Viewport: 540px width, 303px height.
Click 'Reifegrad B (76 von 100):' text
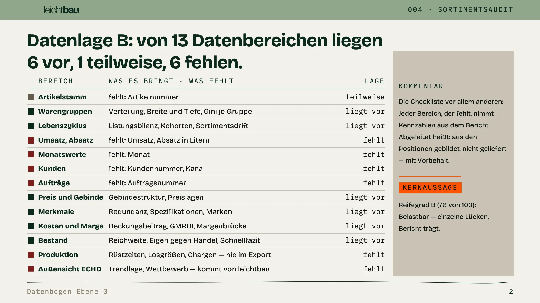click(437, 205)
